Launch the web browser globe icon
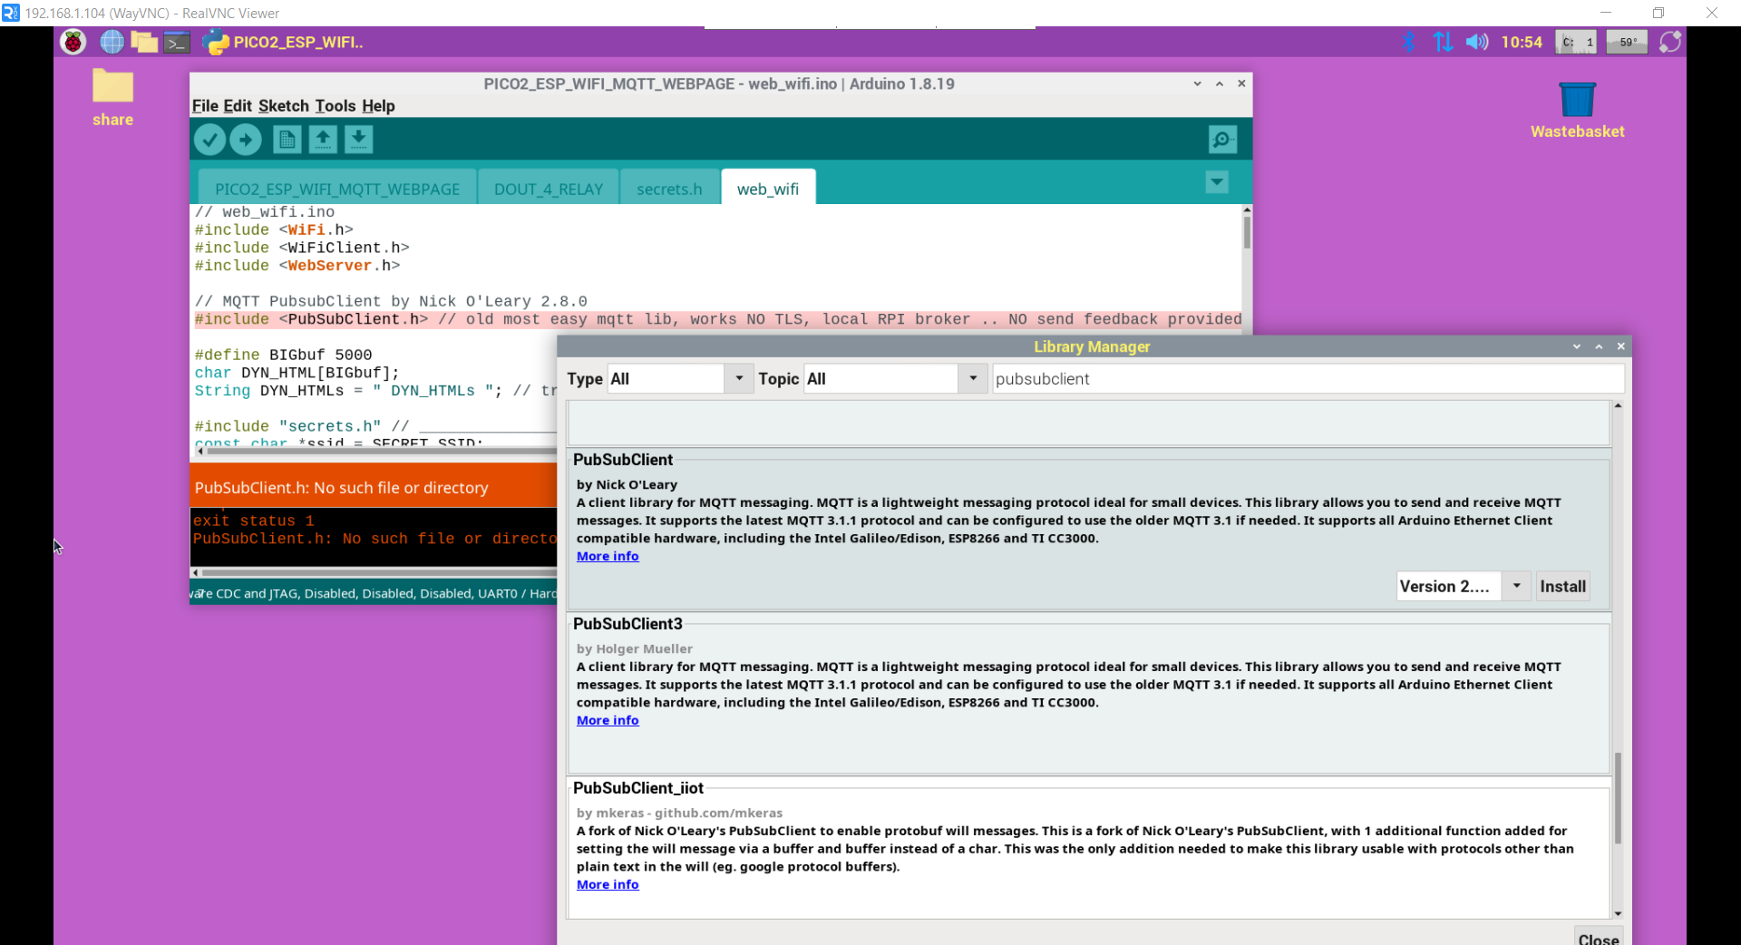Viewport: 1741px width, 945px height. coord(112,42)
